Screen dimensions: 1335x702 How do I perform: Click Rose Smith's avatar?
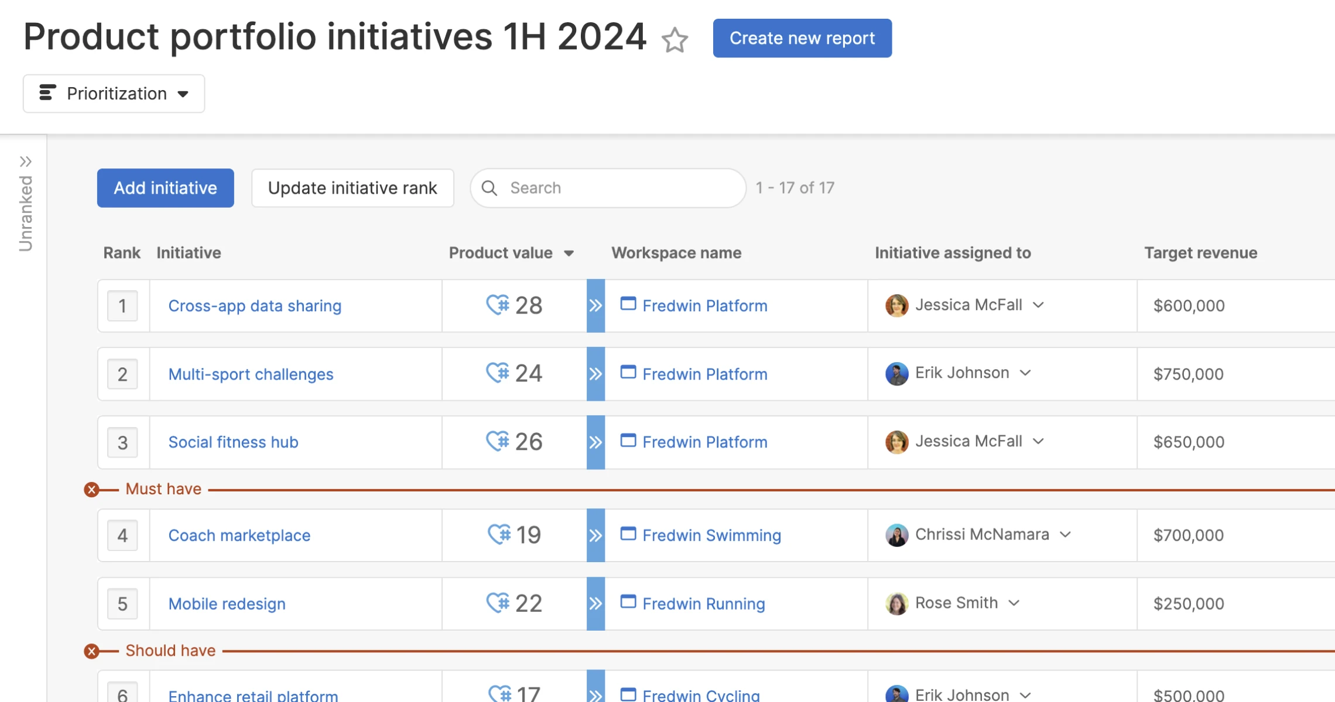point(896,603)
